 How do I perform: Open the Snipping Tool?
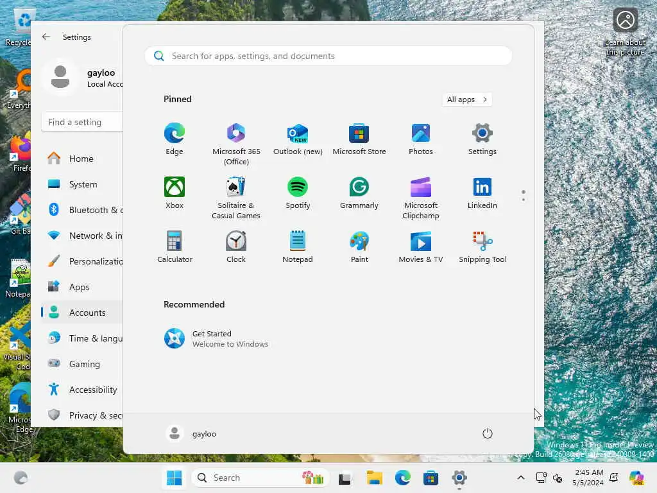click(482, 247)
